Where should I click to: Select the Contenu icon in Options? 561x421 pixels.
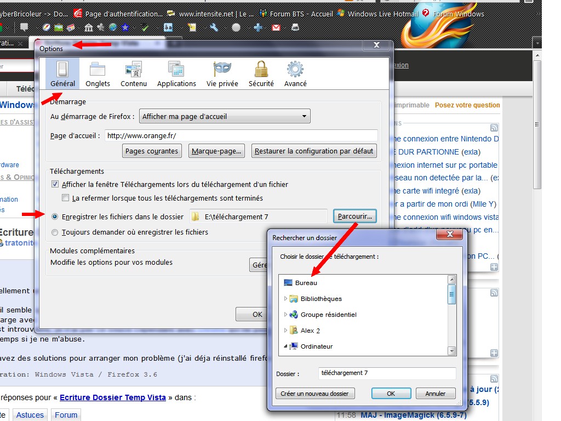134,73
